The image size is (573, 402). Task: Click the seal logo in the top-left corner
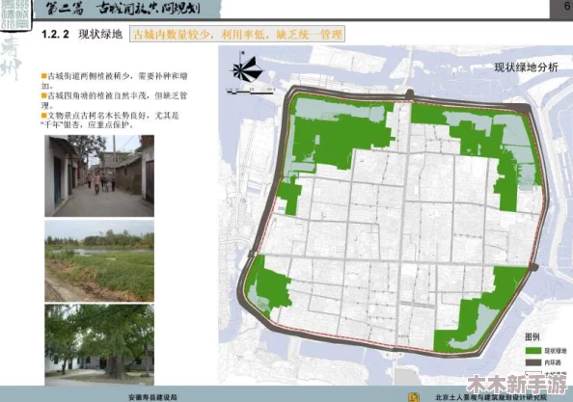click(x=15, y=15)
